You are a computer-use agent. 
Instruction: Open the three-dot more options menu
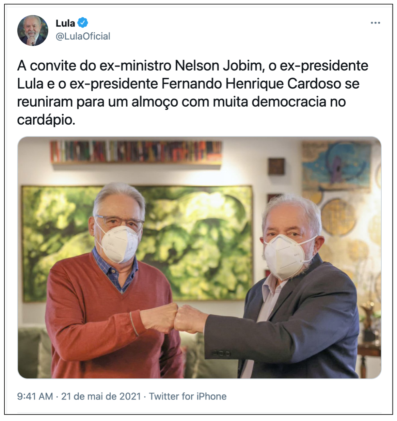tap(375, 23)
